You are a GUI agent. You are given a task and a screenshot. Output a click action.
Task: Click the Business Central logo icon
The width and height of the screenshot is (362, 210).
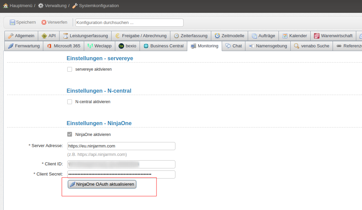tap(146, 46)
